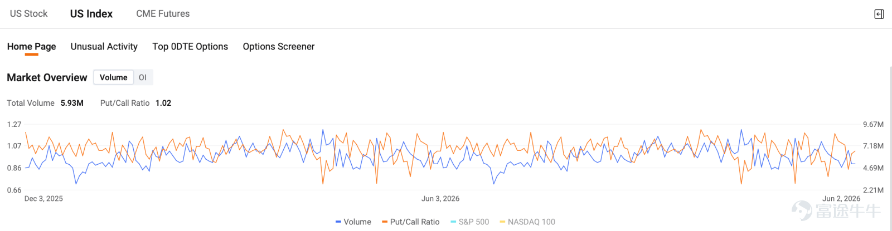Toggle the Volume series in the legend
Screen dimensions: 892x231
pos(353,222)
